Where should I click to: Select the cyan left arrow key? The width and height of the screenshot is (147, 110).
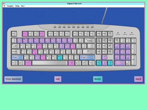99,63
